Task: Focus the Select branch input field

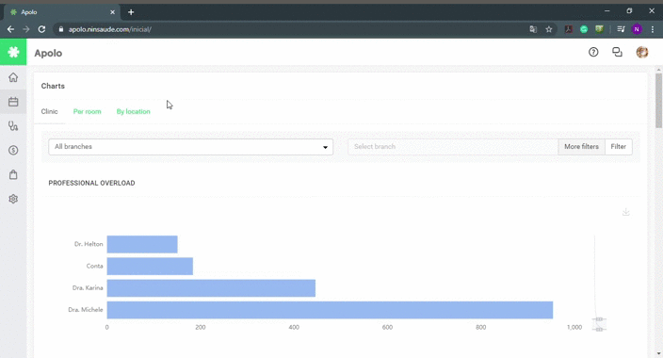Action: pos(453,147)
